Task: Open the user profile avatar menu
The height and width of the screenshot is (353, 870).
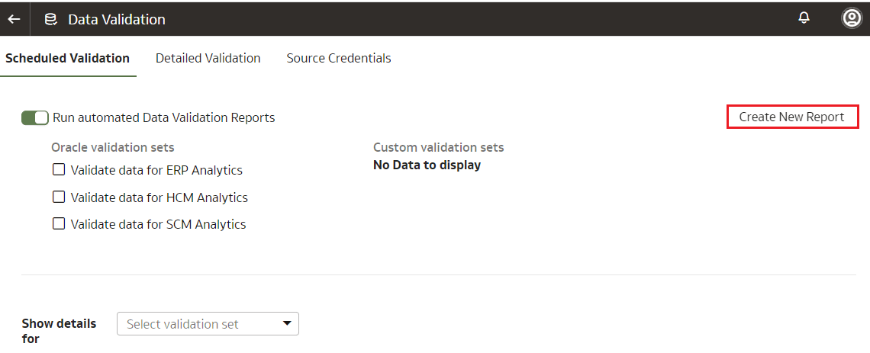Action: [851, 18]
